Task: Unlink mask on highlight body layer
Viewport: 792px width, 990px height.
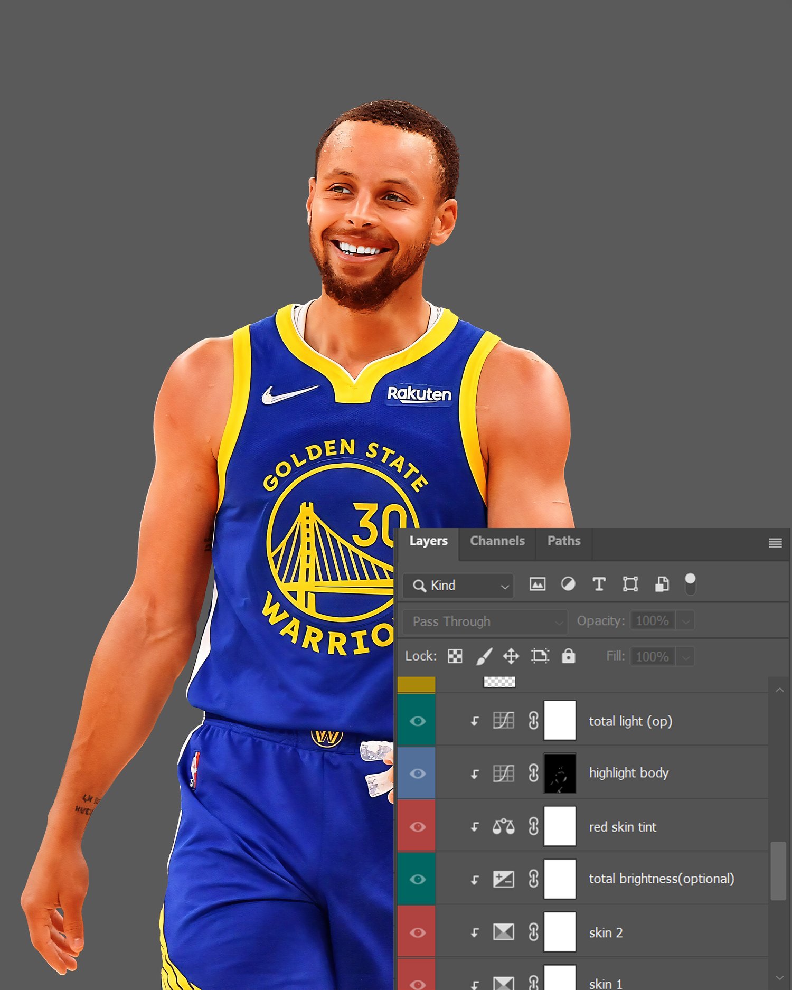Action: pos(533,774)
